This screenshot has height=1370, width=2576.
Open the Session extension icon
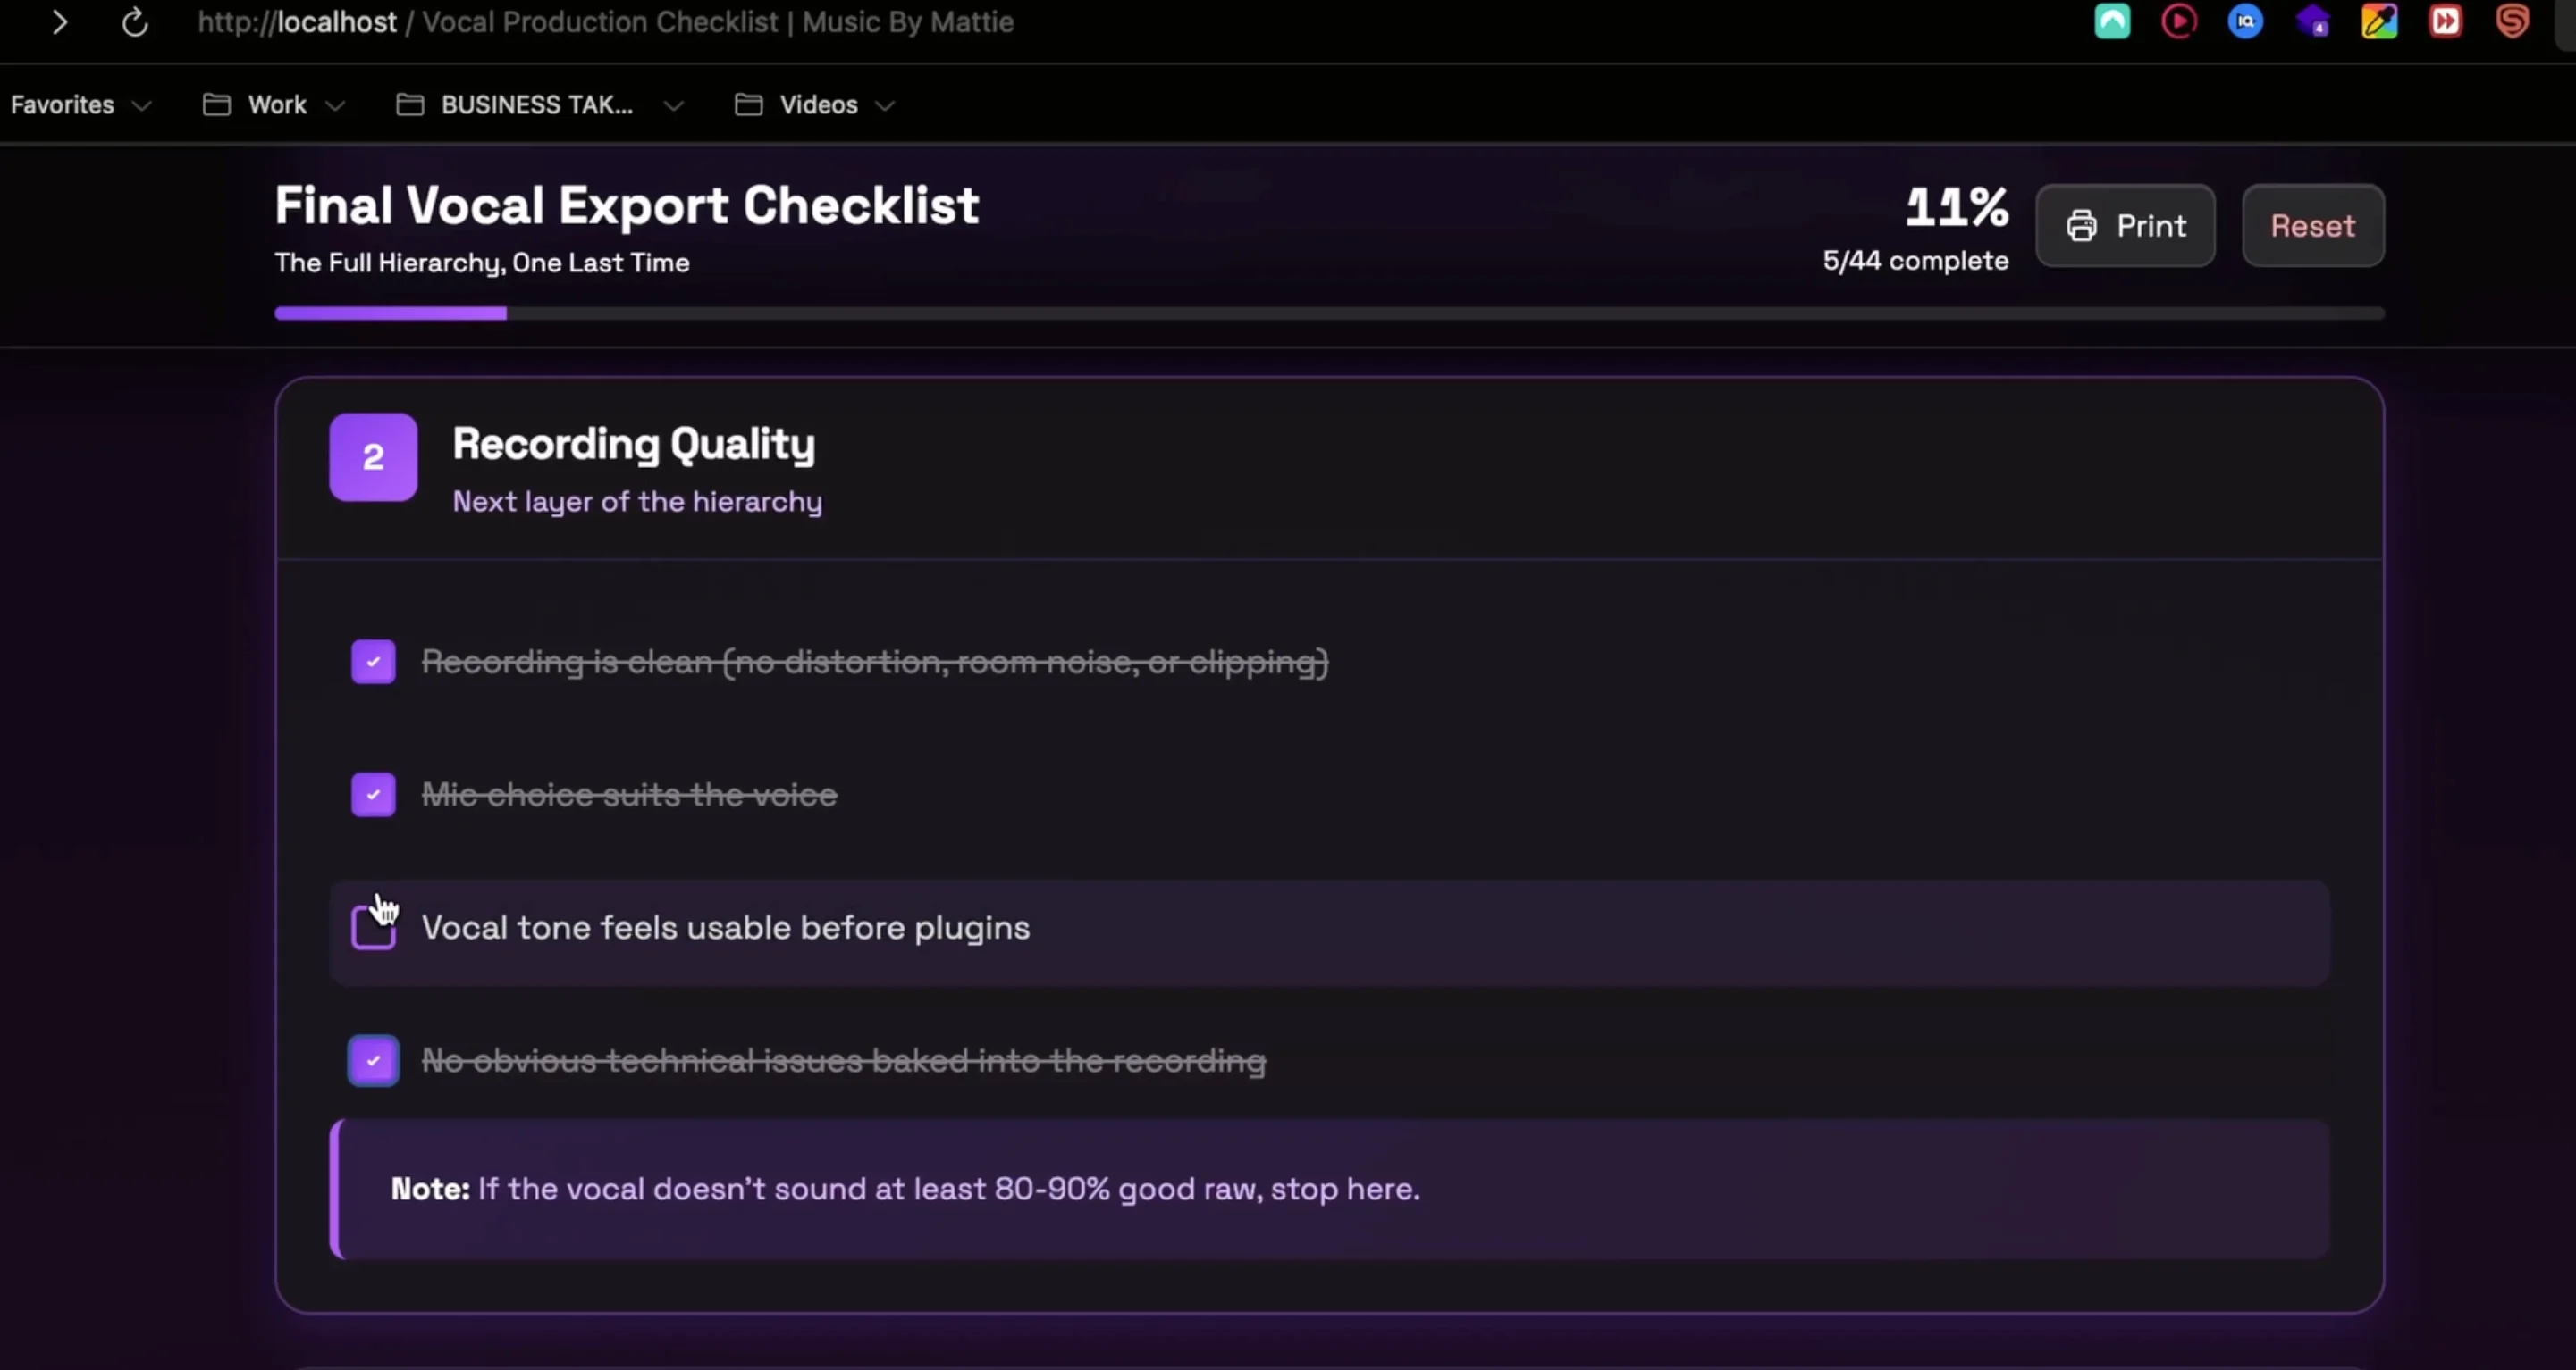(x=2512, y=21)
